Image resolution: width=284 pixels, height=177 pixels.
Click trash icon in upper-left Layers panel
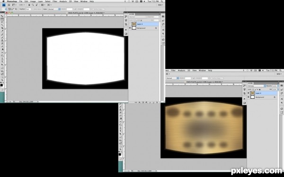click(x=157, y=102)
